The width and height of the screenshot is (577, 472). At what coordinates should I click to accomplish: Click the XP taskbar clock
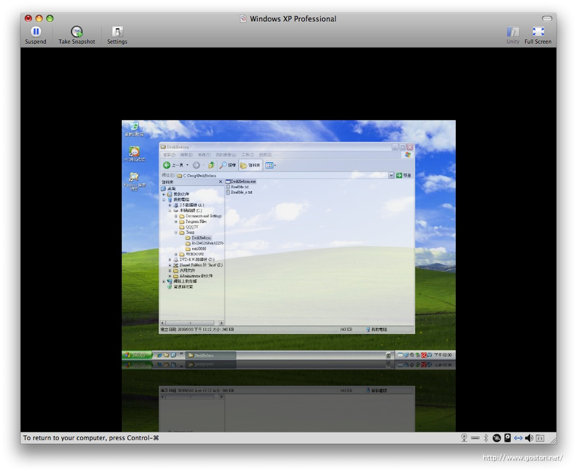click(x=443, y=355)
